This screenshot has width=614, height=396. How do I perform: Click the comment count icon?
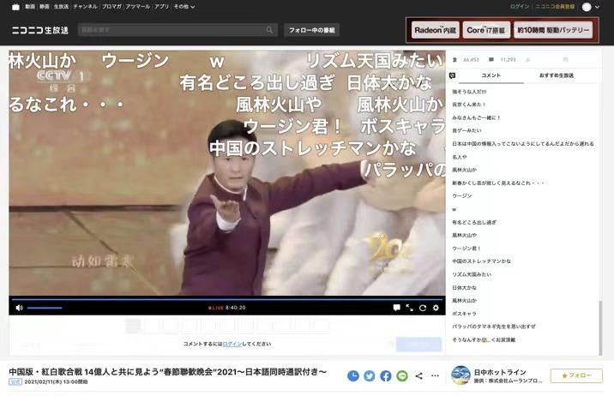coord(491,60)
